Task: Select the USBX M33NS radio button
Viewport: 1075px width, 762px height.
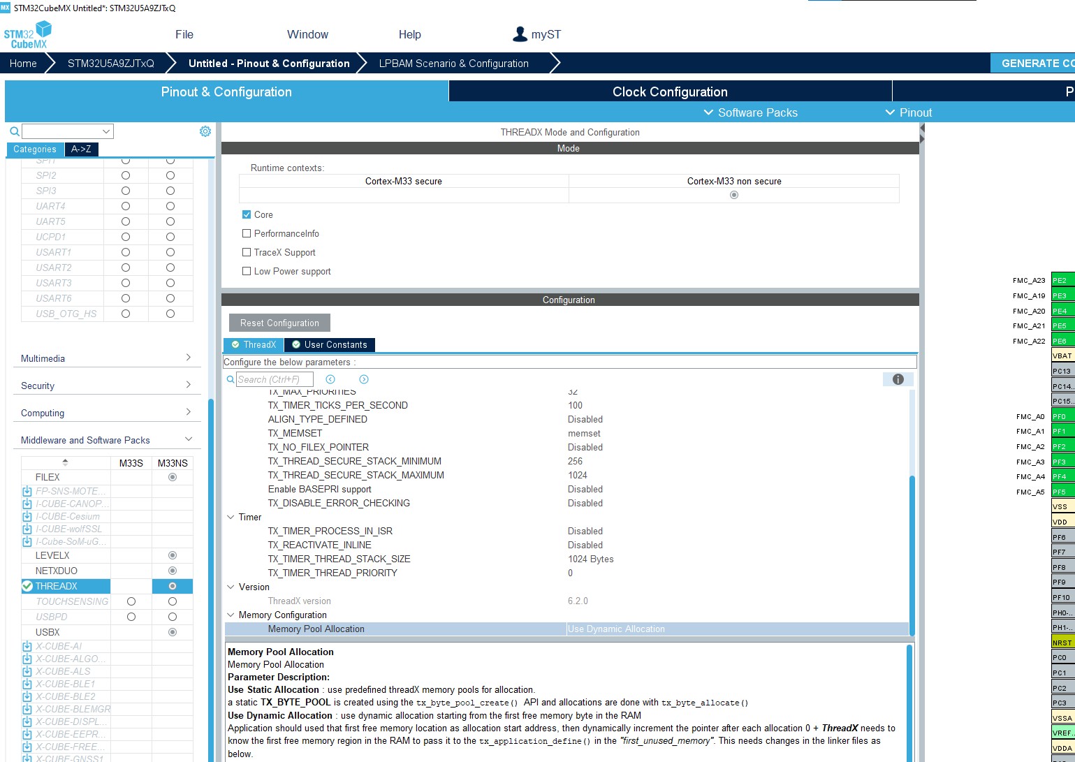Action: point(173,632)
